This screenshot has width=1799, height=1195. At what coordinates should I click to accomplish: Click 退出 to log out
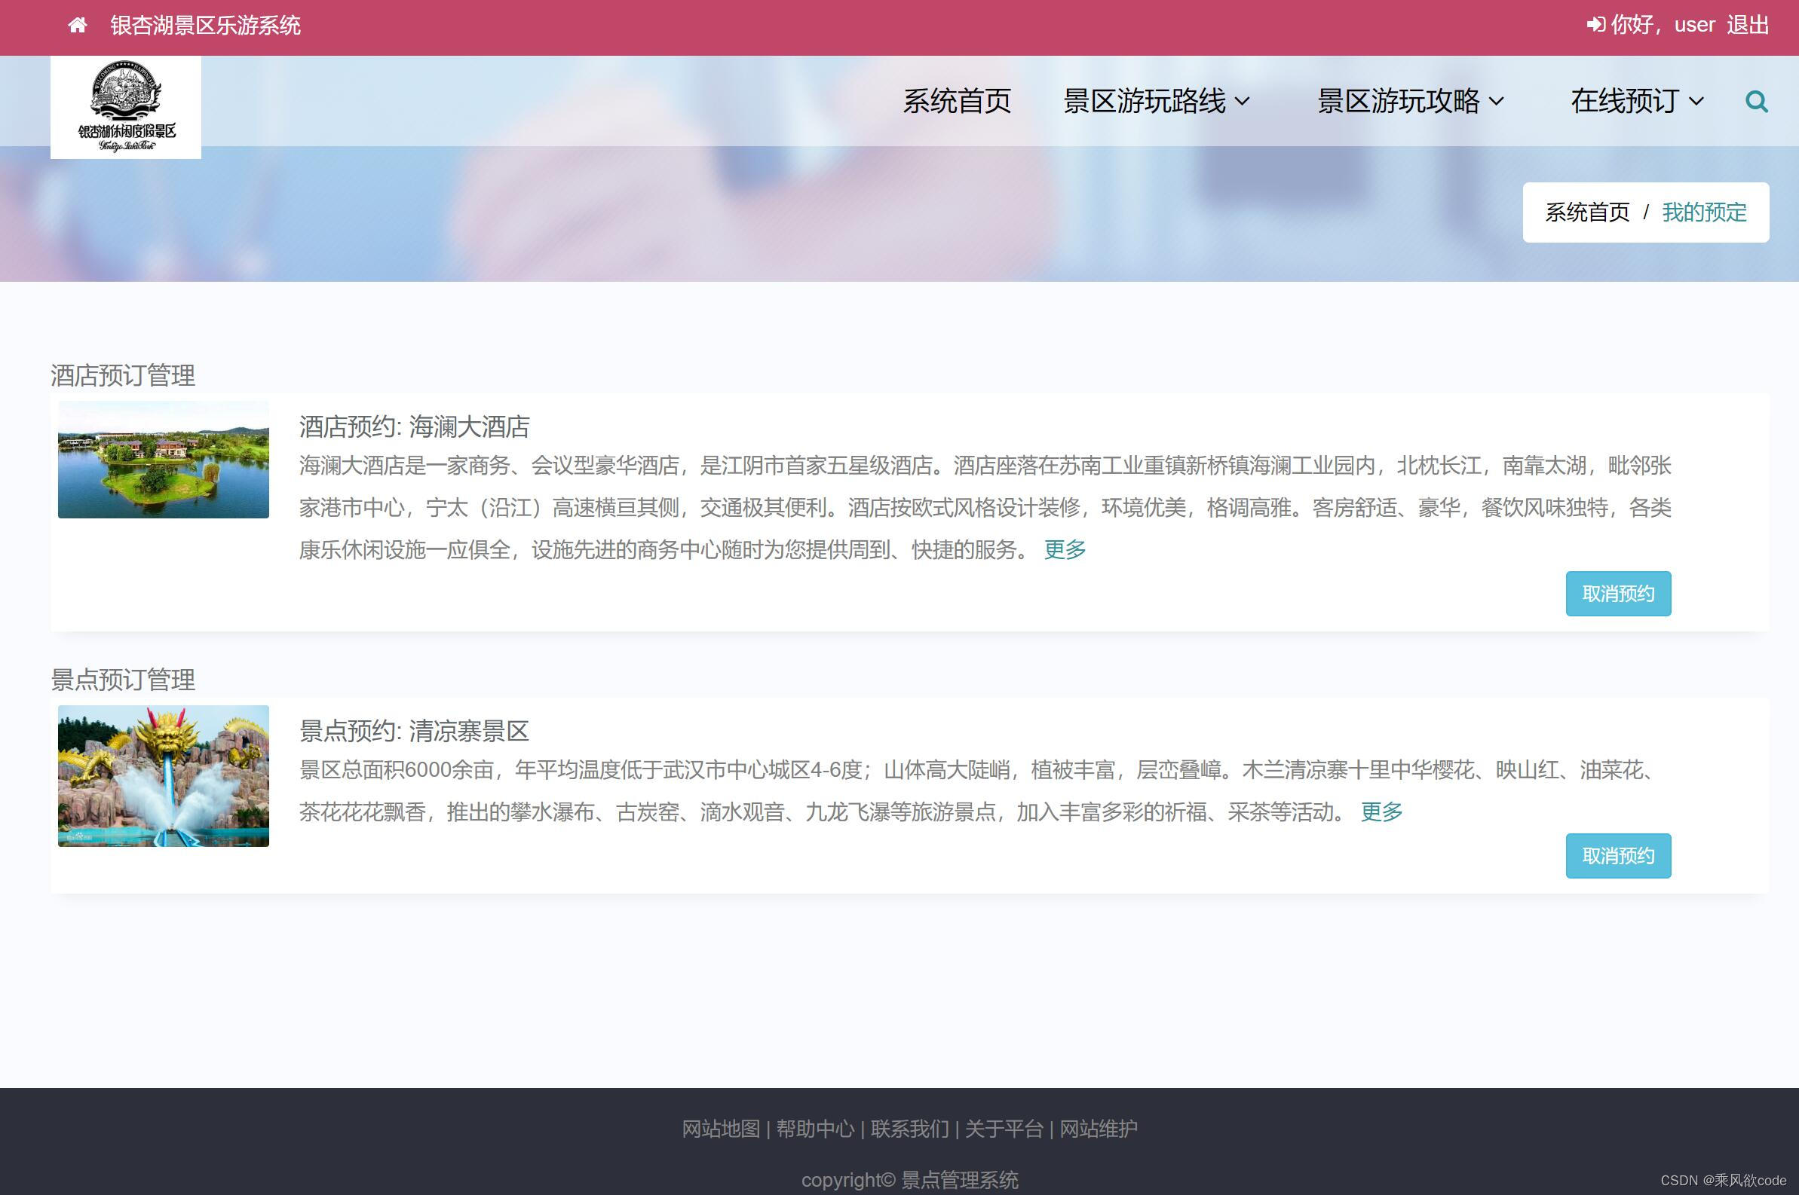click(1747, 25)
